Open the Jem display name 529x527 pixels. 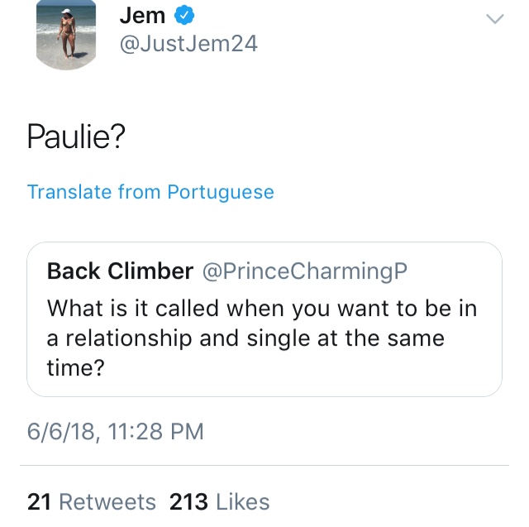tap(142, 16)
